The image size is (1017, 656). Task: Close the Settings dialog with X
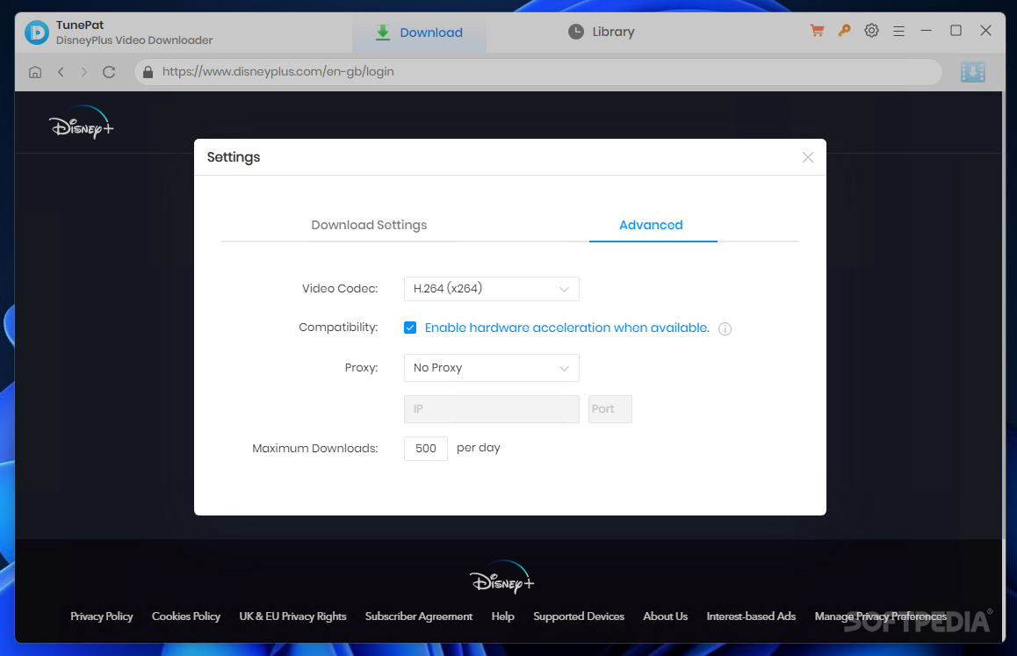pos(807,157)
